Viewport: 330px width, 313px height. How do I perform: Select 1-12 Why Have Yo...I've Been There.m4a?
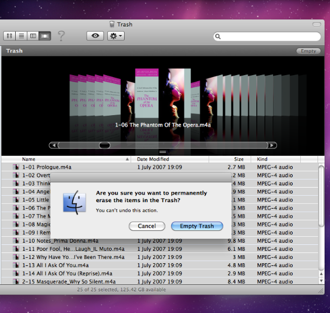click(x=160, y=257)
